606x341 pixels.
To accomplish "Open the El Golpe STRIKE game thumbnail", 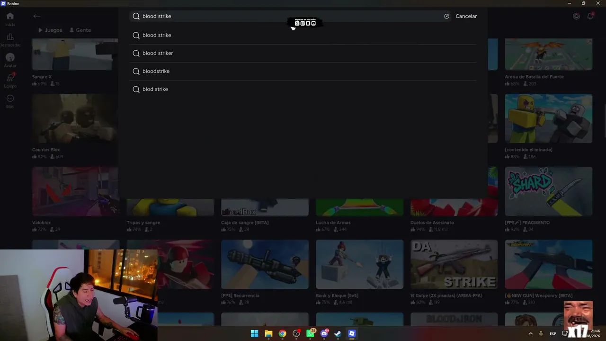I will (454, 264).
